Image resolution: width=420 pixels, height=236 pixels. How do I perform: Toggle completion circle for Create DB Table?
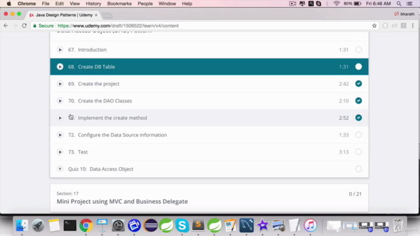[x=358, y=67]
